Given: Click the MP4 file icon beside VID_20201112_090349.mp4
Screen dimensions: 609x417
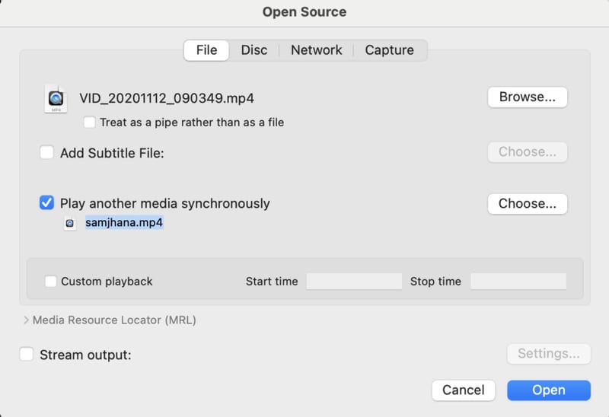Looking at the screenshot, I should click(56, 99).
